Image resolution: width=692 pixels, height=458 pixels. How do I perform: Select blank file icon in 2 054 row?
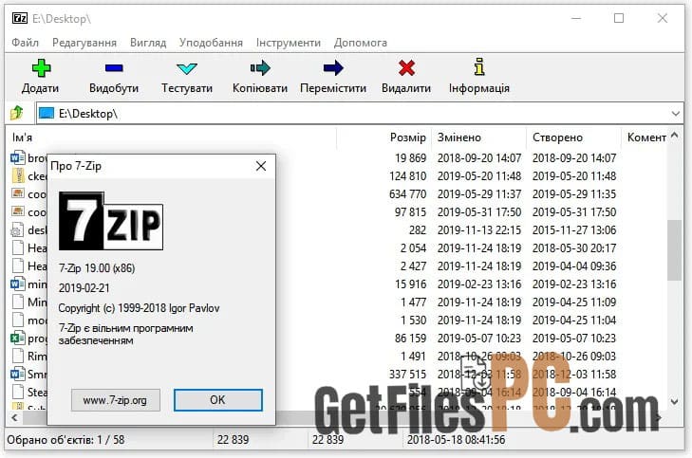[18, 247]
